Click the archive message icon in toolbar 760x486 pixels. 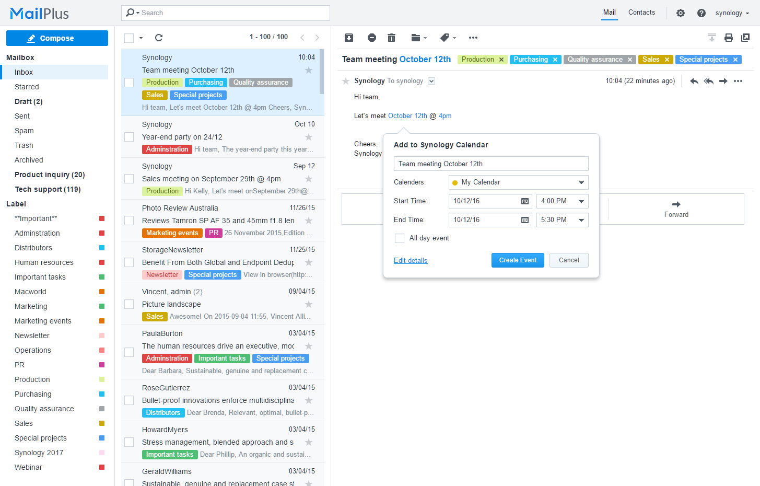349,38
